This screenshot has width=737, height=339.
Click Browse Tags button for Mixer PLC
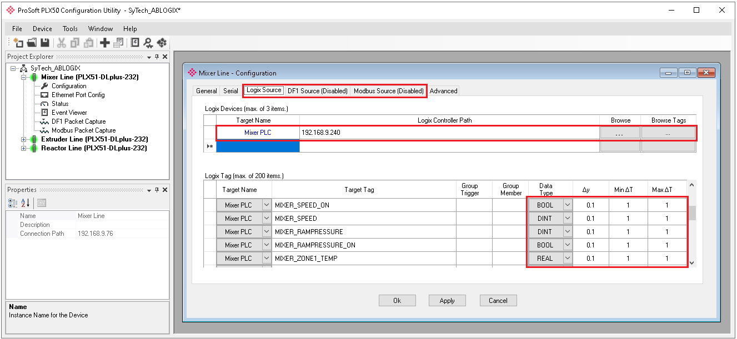[x=668, y=133]
